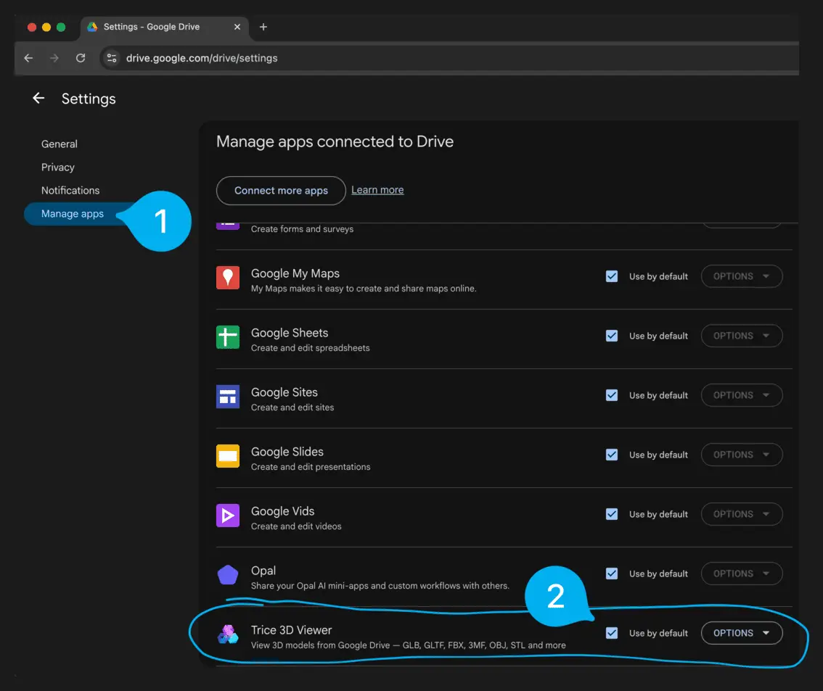The image size is (823, 691).
Task: Toggle Use by default for Google Vids
Action: (x=612, y=514)
